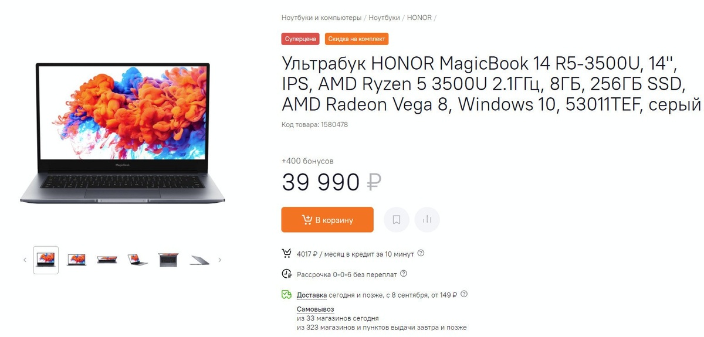
Task: Select the keyboard top-view thumbnail
Action: point(168,260)
